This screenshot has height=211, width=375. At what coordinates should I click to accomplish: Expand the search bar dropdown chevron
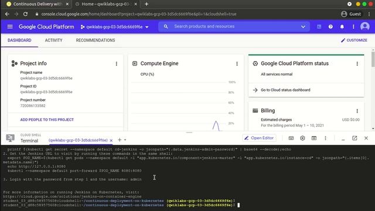pyautogui.click(x=303, y=26)
